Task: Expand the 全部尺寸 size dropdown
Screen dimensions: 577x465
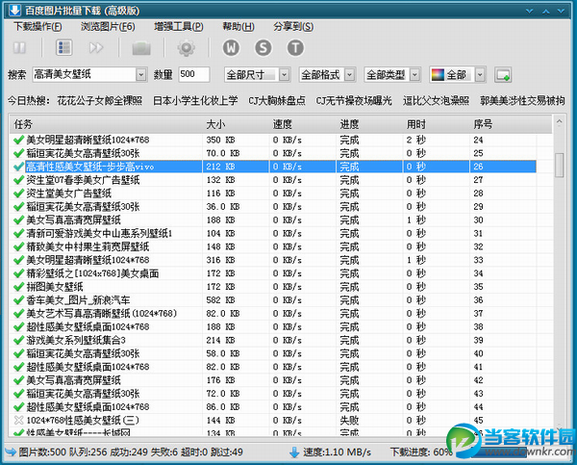Action: (284, 75)
